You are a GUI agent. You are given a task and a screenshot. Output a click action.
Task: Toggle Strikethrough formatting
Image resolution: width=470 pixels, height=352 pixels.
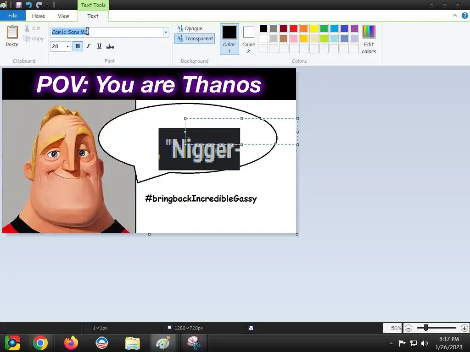coord(110,46)
